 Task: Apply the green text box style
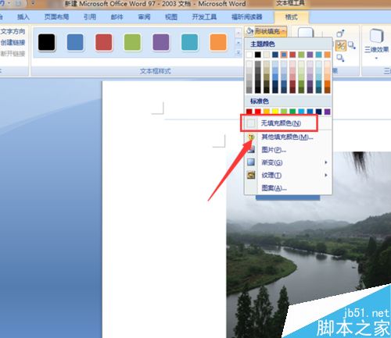click(x=132, y=42)
